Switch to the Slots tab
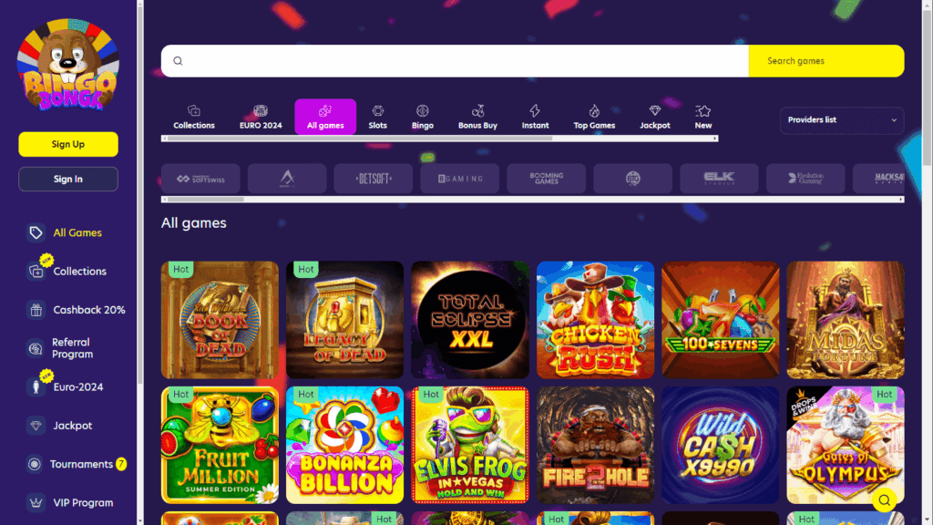 377,117
